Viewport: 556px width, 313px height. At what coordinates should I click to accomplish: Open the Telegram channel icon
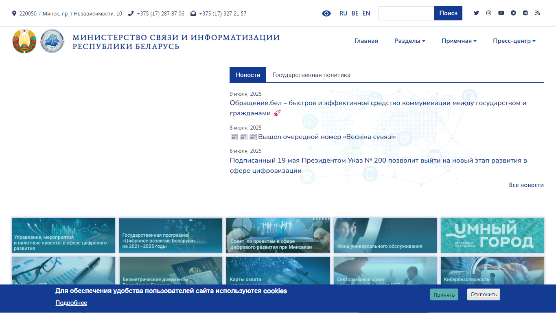coord(513,13)
